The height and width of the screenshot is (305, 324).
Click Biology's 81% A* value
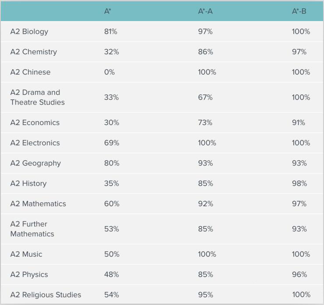click(x=111, y=32)
